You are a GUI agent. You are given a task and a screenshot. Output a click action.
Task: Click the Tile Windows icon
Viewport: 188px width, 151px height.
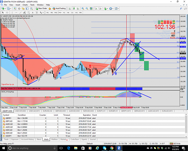[x=91, y=8]
